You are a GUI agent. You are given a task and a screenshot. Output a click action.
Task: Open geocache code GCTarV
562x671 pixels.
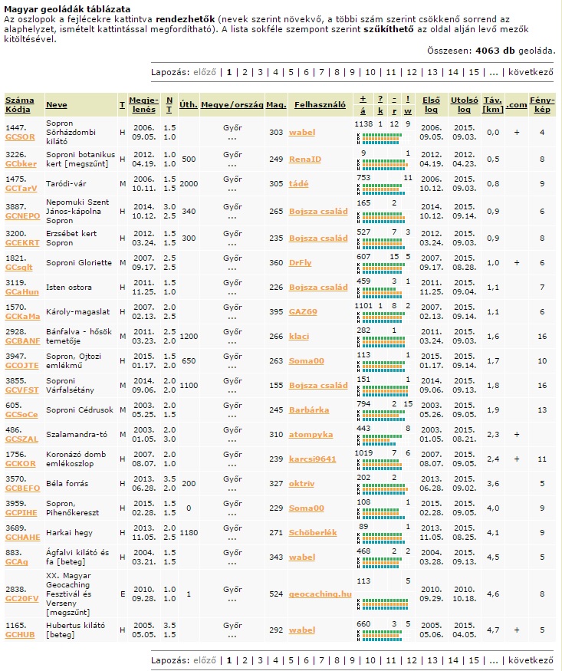click(21, 189)
